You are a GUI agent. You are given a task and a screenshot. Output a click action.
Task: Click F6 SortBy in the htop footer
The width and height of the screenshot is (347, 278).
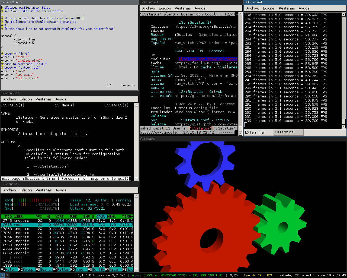pyautogui.click(x=96, y=270)
